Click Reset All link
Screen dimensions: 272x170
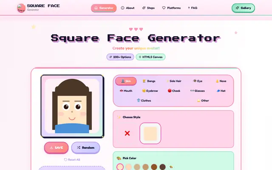[x=72, y=160]
